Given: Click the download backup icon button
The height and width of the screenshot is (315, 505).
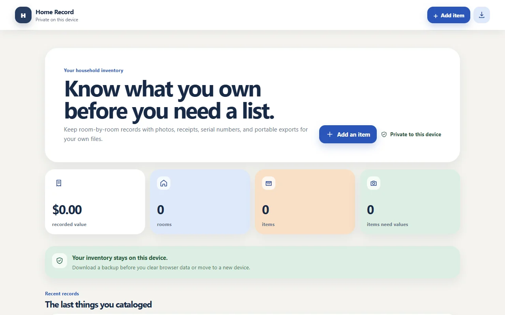Looking at the screenshot, I should coord(482,15).
